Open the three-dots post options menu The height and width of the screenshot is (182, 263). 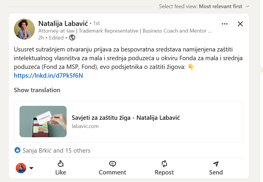225,24
